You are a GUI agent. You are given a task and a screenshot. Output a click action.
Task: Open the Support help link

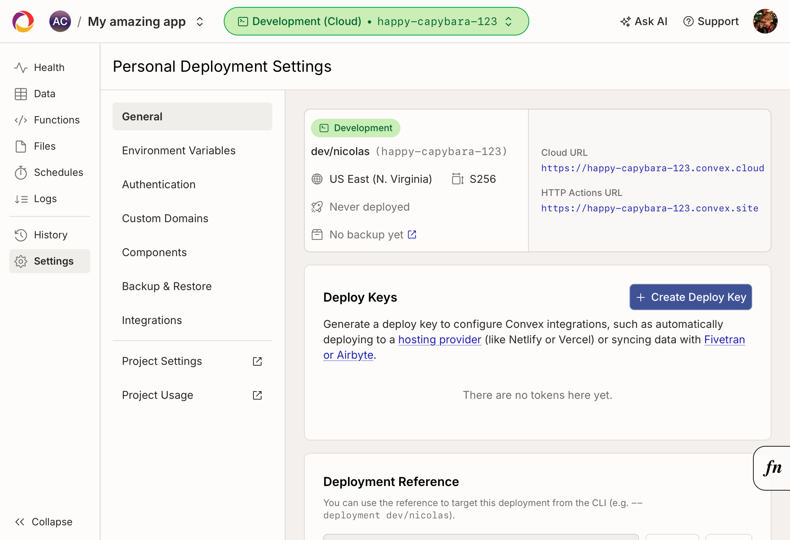pyautogui.click(x=711, y=21)
